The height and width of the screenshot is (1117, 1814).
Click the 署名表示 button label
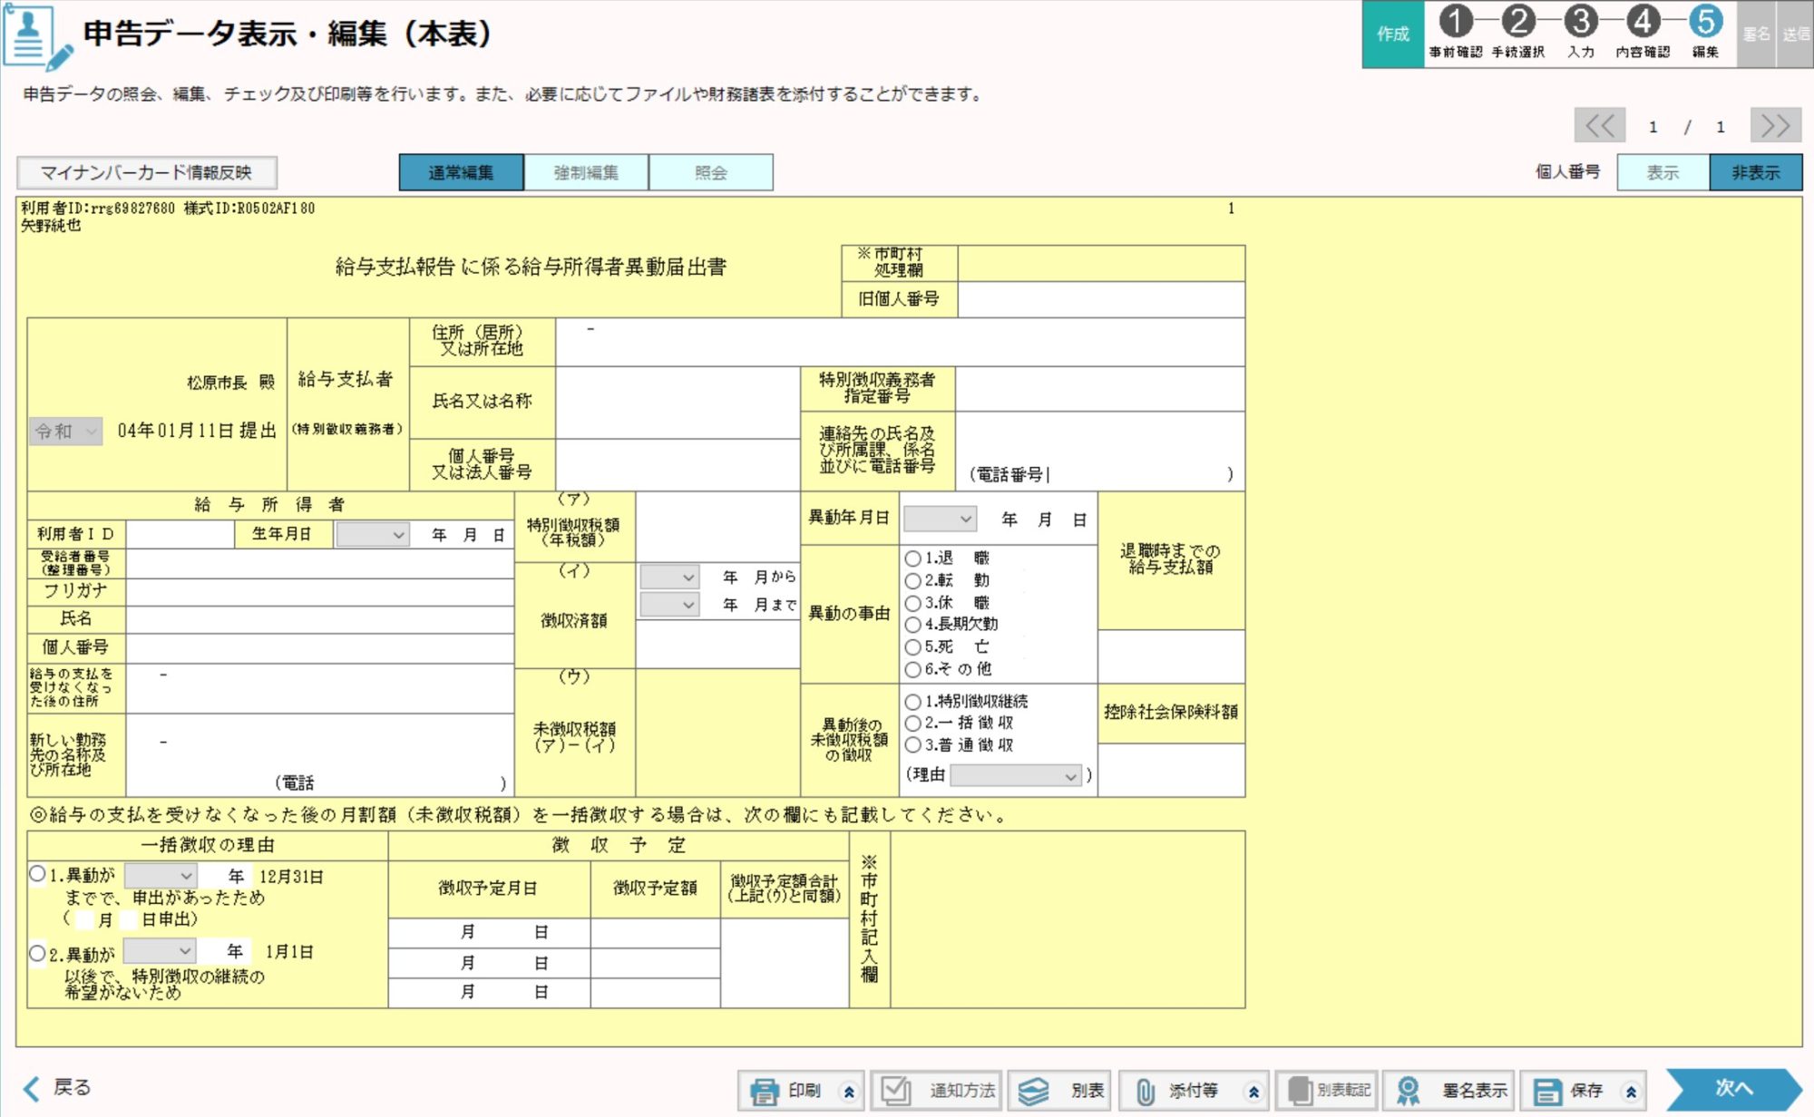[x=1475, y=1091]
